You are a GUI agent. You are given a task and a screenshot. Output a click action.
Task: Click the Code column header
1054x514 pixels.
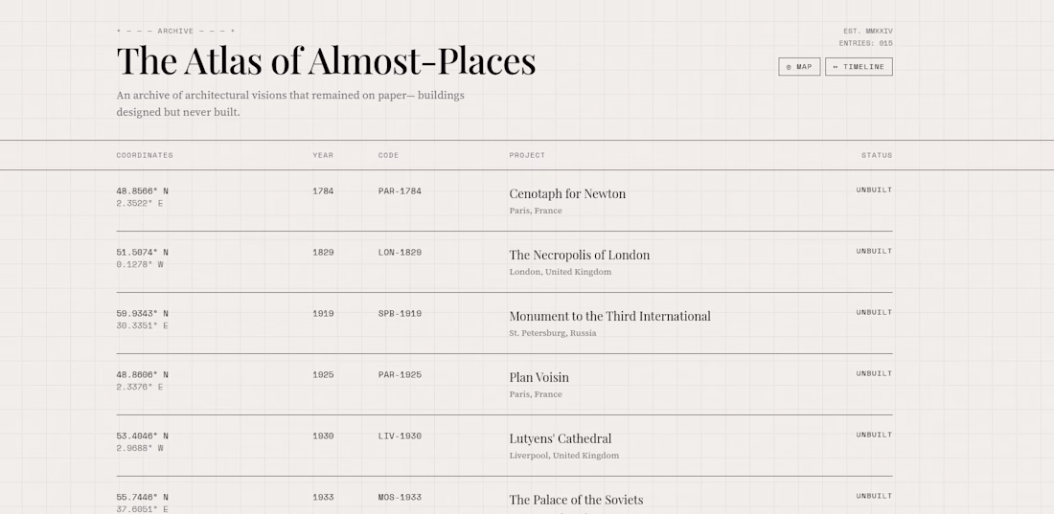pos(388,155)
